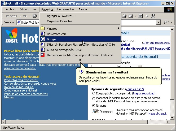Screen dimensions: 176x131
Task: Click the Back arrow button Atrás
Action: (11, 16)
